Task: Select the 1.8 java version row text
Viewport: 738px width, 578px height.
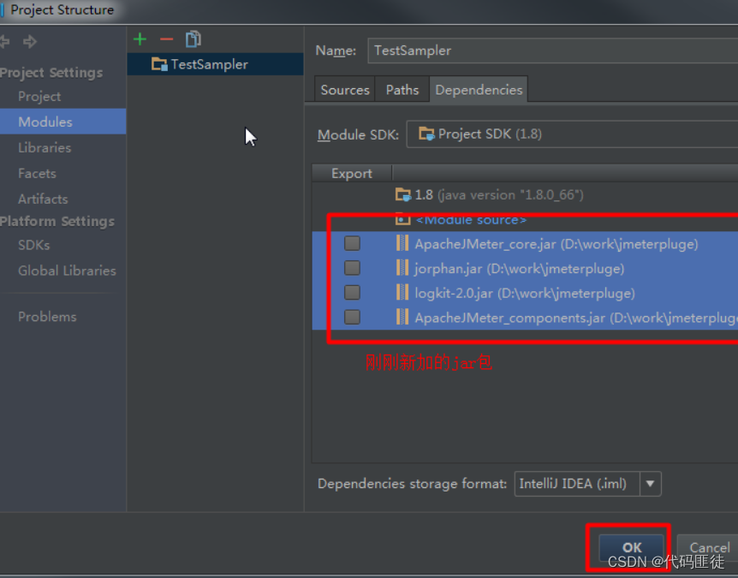Action: pos(499,194)
